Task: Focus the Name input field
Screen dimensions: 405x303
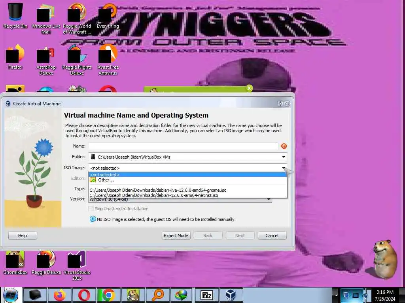Action: (183, 146)
